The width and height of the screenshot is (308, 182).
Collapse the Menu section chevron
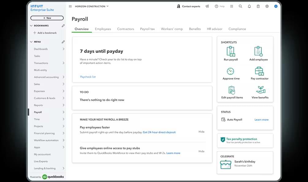click(x=31, y=42)
